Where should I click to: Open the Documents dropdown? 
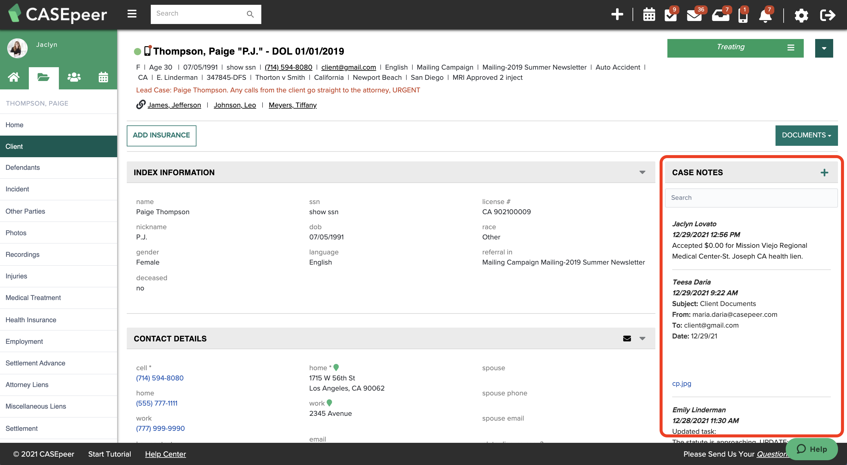[806, 135]
